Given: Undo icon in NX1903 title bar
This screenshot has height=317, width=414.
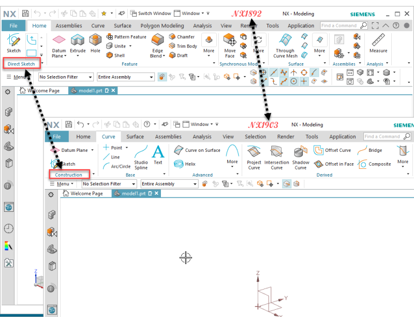Looking at the screenshot, I should pyautogui.click(x=81, y=124).
